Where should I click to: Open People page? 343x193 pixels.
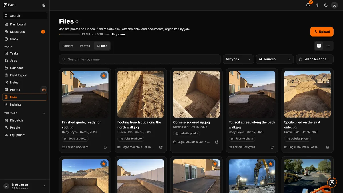(25, 128)
